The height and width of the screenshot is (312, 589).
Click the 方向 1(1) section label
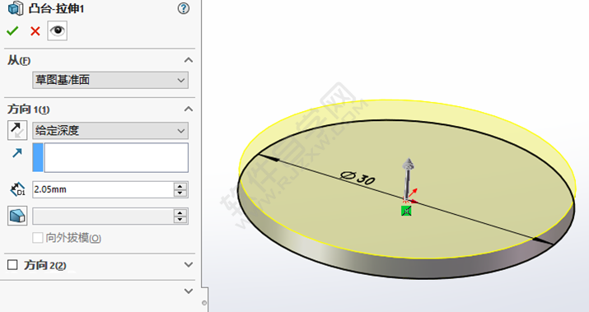click(x=29, y=109)
